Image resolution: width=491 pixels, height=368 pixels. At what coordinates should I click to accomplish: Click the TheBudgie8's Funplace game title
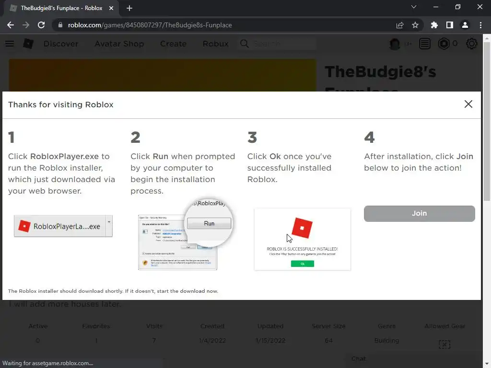380,78
